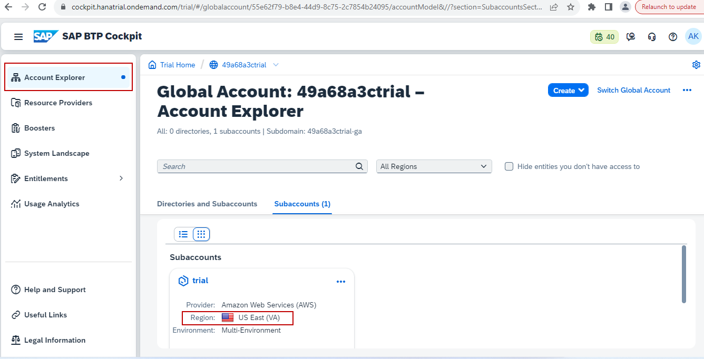Open the All Regions dropdown
704x359 pixels.
click(434, 166)
